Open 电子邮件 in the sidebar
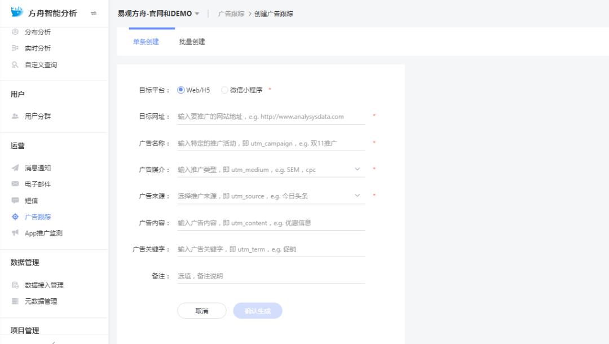609x344 pixels. point(38,184)
